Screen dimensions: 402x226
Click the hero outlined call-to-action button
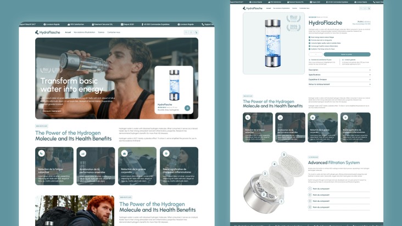52,111
